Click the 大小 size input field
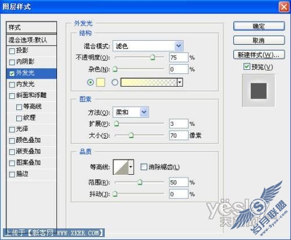The image size is (291, 240). click(179, 135)
